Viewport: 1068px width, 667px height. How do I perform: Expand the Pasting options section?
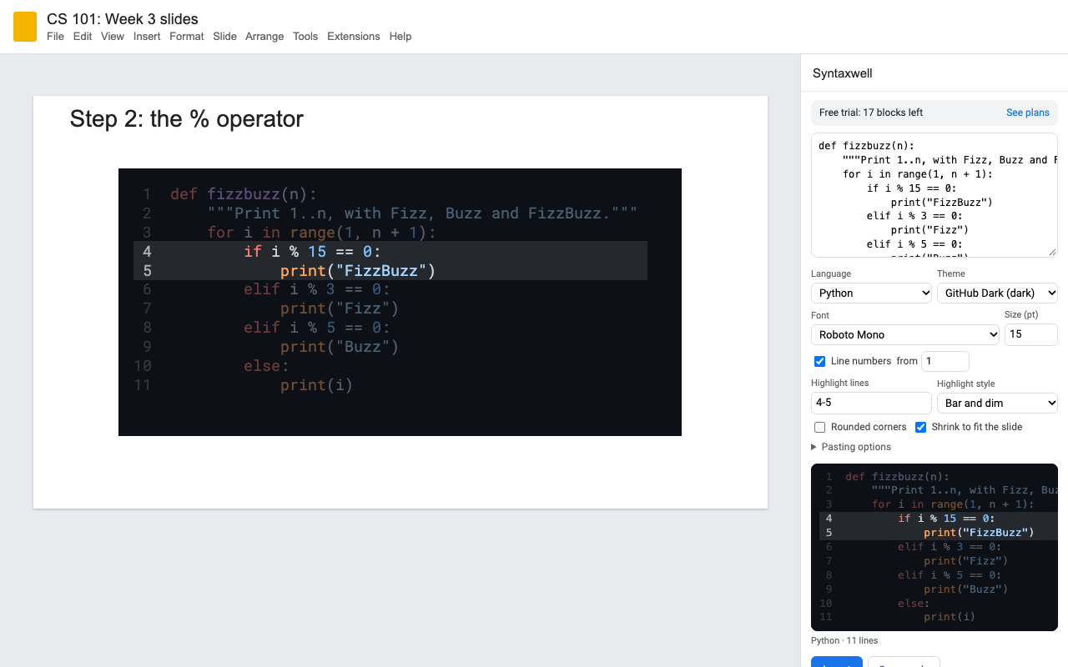click(851, 447)
